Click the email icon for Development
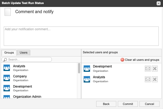The image size is (163, 109). click(148, 69)
